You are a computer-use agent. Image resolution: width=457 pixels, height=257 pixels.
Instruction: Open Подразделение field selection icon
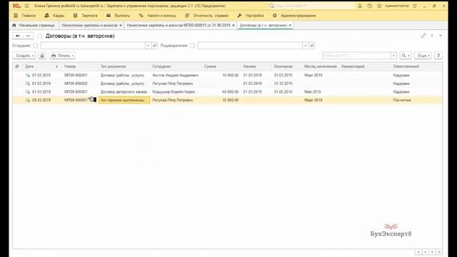[312, 46]
